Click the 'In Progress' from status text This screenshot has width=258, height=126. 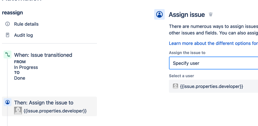click(x=26, y=68)
